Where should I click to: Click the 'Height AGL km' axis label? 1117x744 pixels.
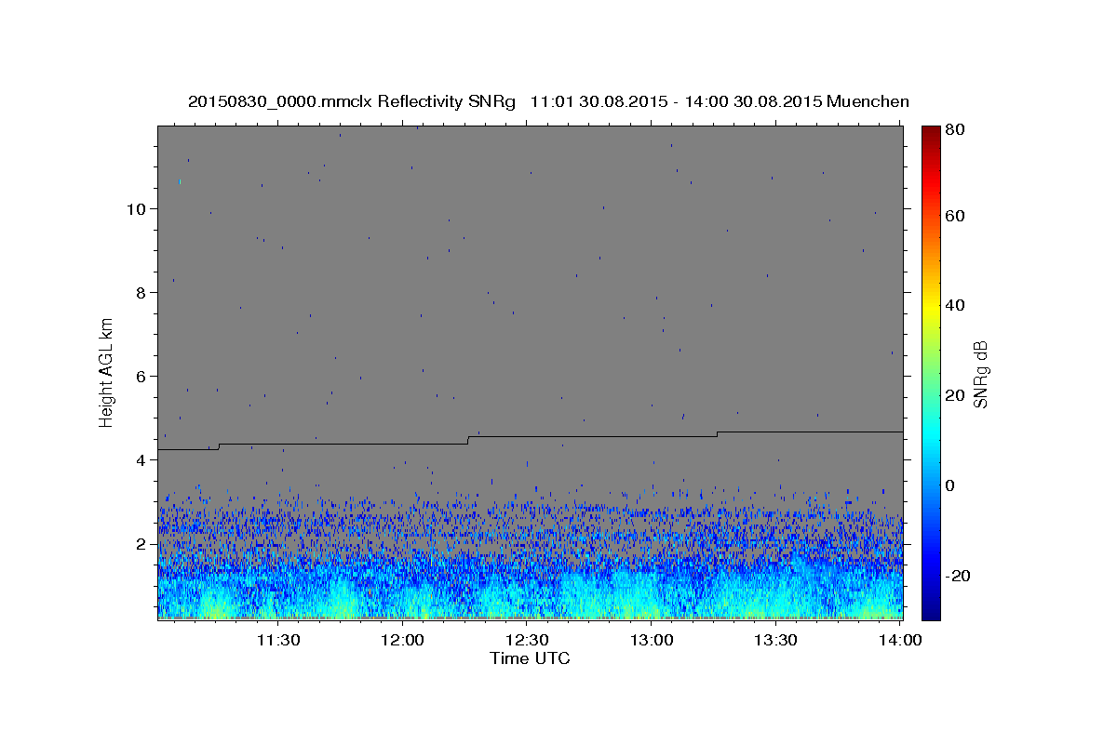point(107,373)
